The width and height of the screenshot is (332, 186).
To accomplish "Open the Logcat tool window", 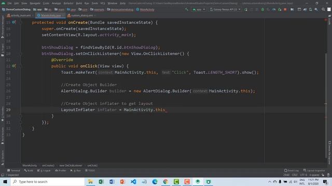I will point(44,171).
